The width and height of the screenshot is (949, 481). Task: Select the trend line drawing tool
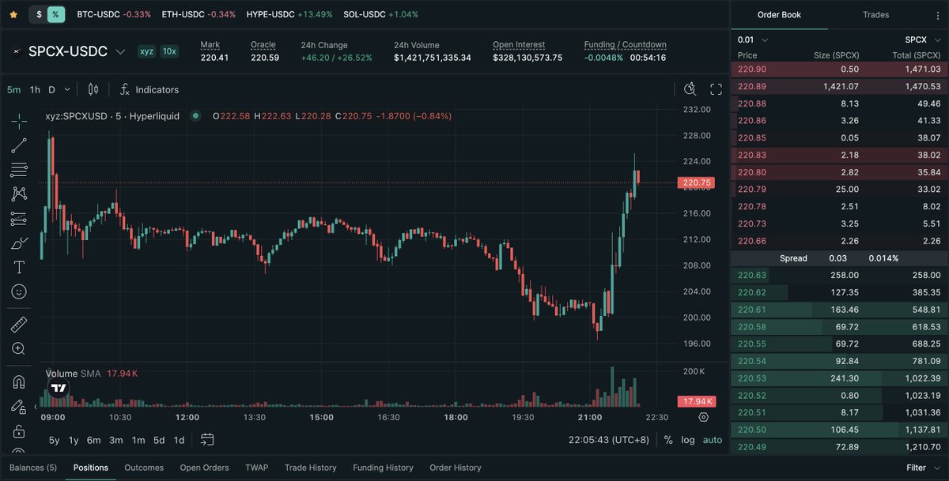pos(19,145)
